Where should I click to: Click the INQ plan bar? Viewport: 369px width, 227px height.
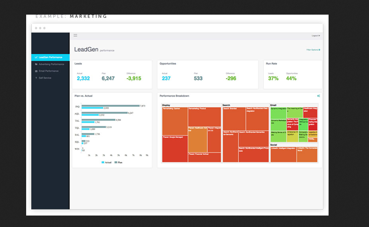point(111,106)
